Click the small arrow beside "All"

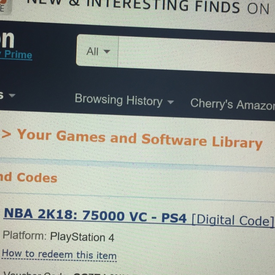pyautogui.click(x=107, y=52)
